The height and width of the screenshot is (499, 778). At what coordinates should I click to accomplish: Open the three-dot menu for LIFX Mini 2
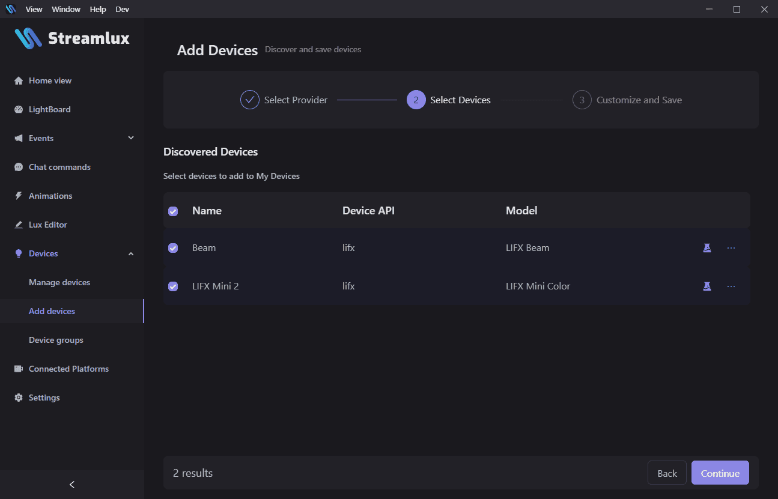(731, 286)
